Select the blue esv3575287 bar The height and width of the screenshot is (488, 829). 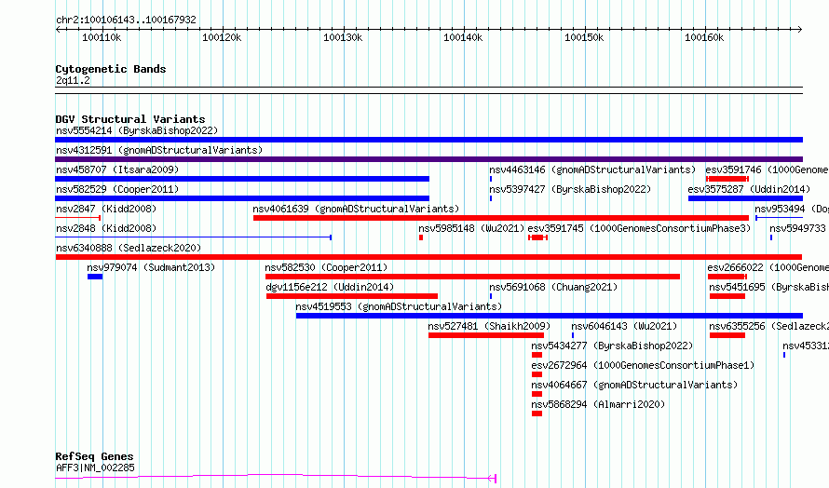[745, 198]
